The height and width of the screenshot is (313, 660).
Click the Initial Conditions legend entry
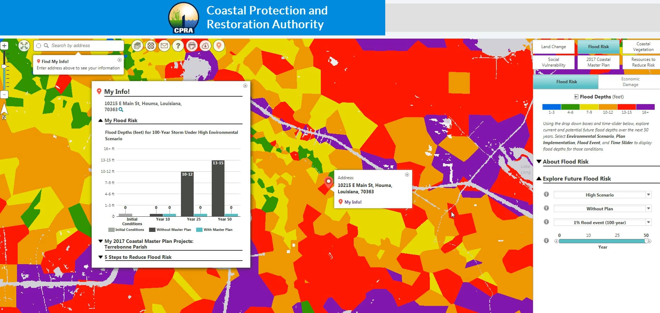pyautogui.click(x=126, y=230)
